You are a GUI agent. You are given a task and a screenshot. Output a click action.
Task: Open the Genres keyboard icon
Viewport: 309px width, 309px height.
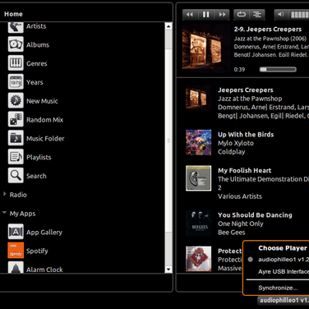click(x=16, y=63)
